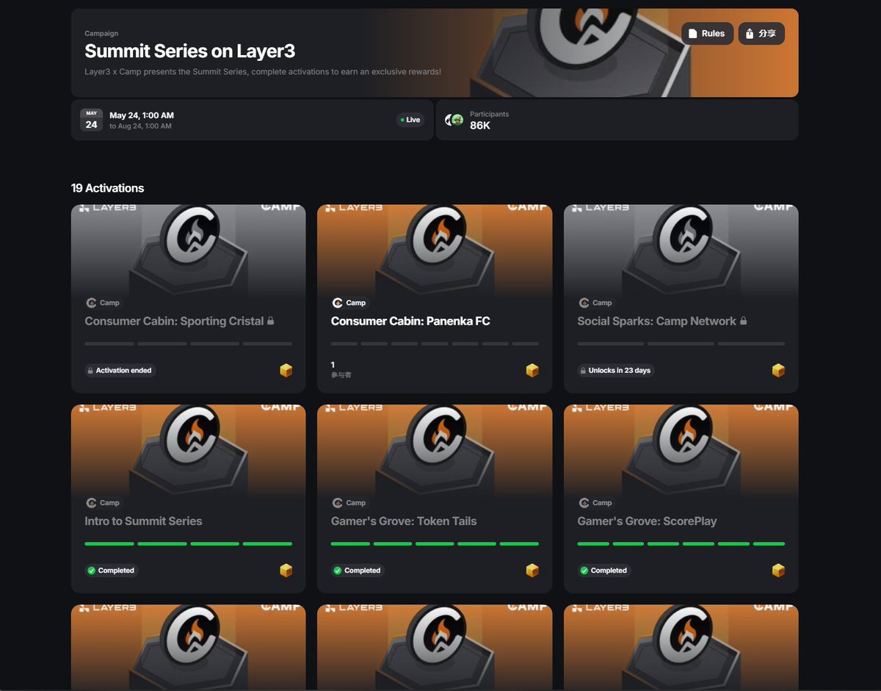The width and height of the screenshot is (881, 691).
Task: Click the 86K participants count
Action: pos(480,126)
